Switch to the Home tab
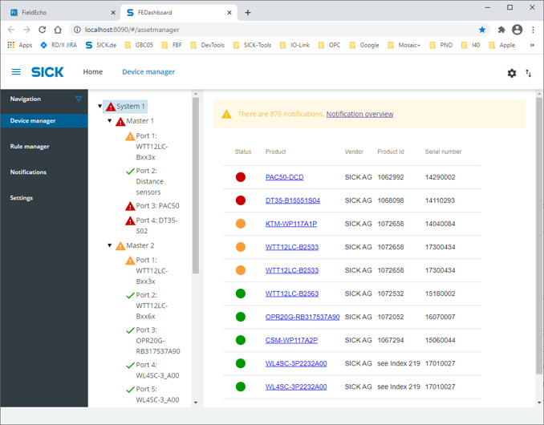Image resolution: width=544 pixels, height=425 pixels. [x=93, y=72]
